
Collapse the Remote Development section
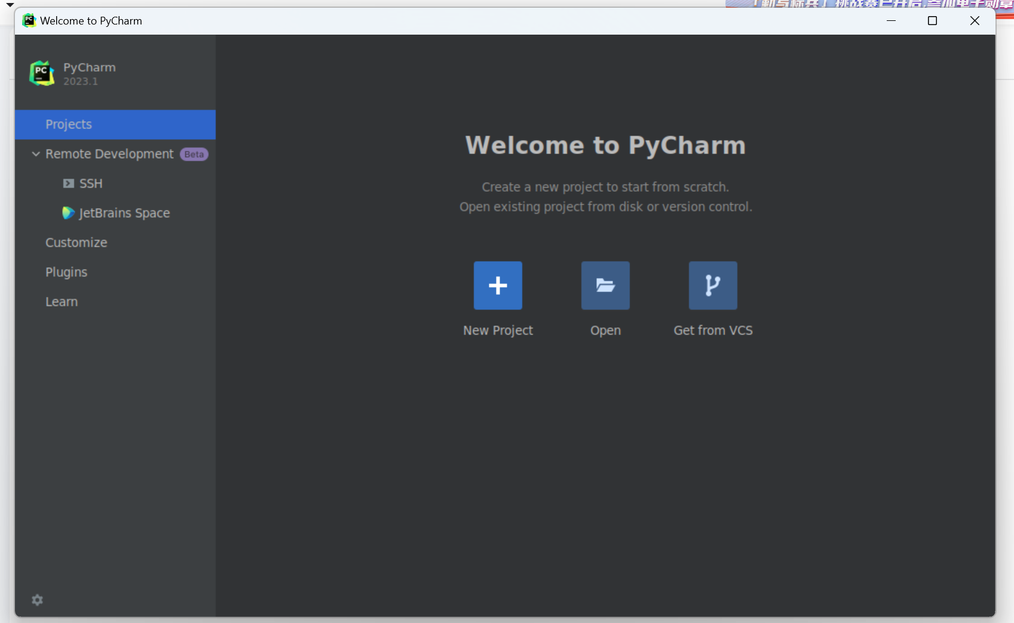point(36,154)
